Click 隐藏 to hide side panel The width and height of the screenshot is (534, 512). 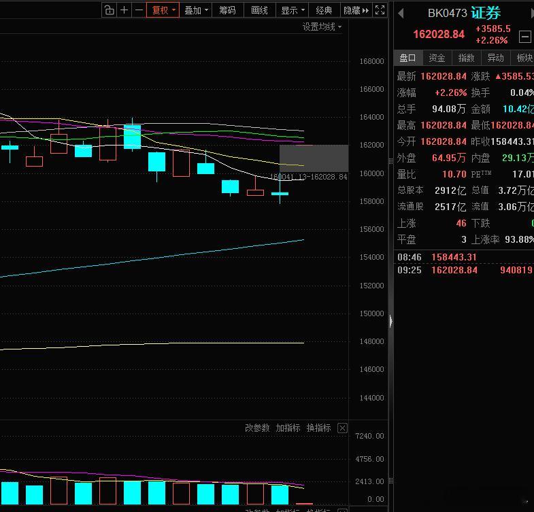(x=356, y=10)
